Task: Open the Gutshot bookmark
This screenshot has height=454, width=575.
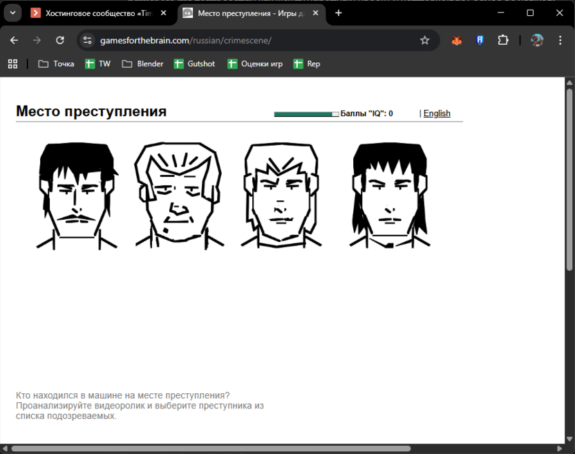Action: pyautogui.click(x=194, y=64)
